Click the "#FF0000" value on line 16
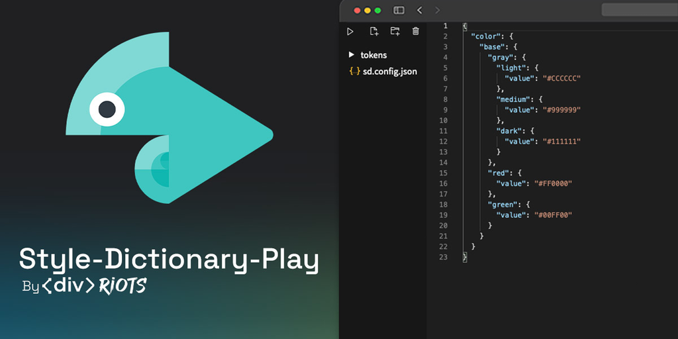This screenshot has width=678, height=339. pos(553,183)
